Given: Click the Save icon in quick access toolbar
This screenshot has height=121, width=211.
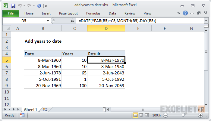Looking at the screenshot, I should coord(13,5).
